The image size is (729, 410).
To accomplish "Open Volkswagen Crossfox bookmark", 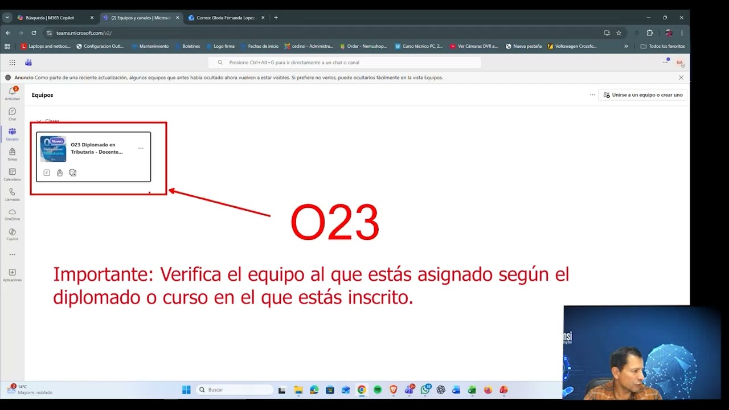I will (572, 46).
